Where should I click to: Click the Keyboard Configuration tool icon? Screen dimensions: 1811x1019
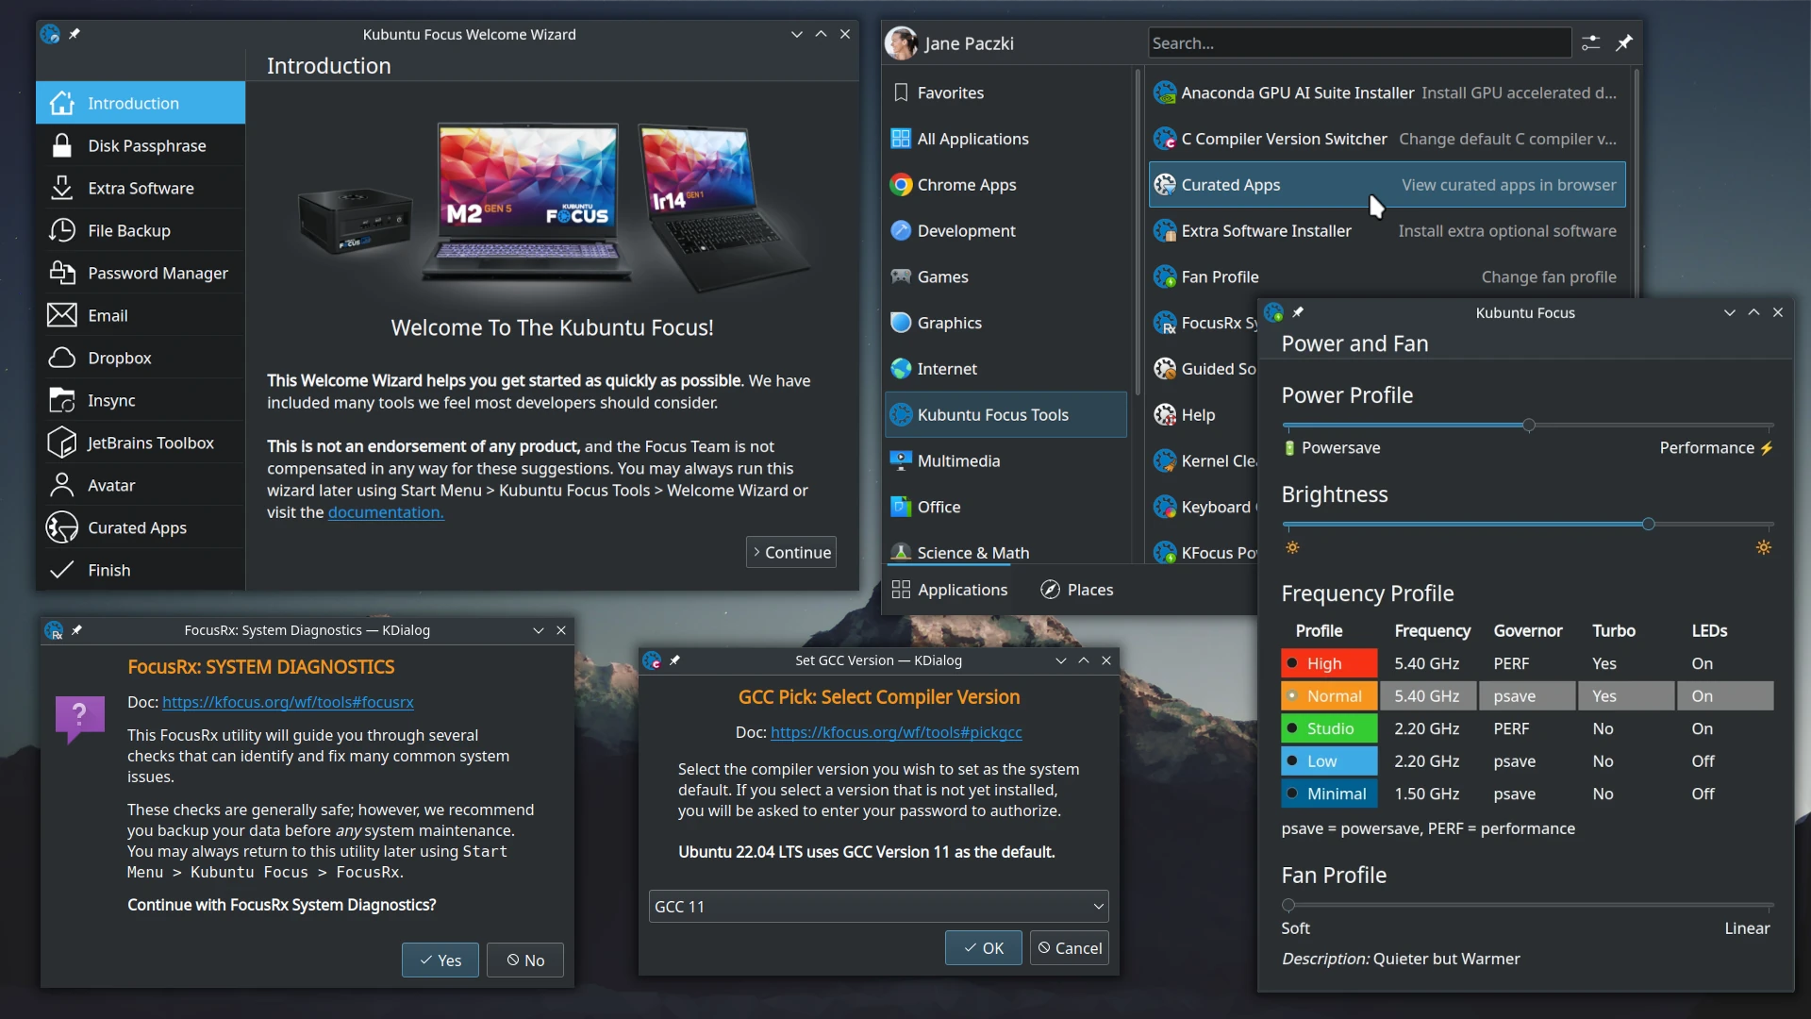1164,507
